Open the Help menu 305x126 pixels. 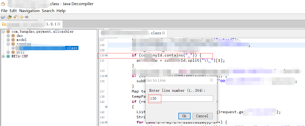point(61,11)
